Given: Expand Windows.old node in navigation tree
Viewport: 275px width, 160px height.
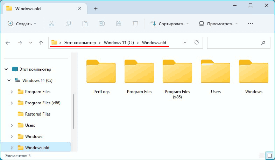Looking at the screenshot, I should pos(12,148).
